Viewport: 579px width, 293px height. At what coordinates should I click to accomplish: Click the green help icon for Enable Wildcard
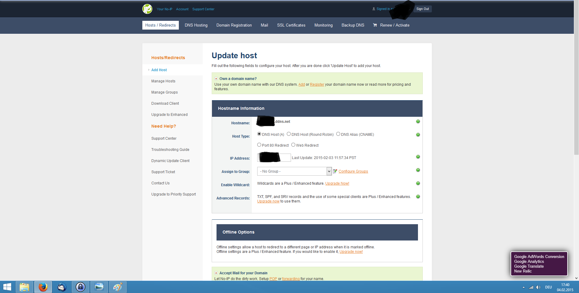pos(418,183)
